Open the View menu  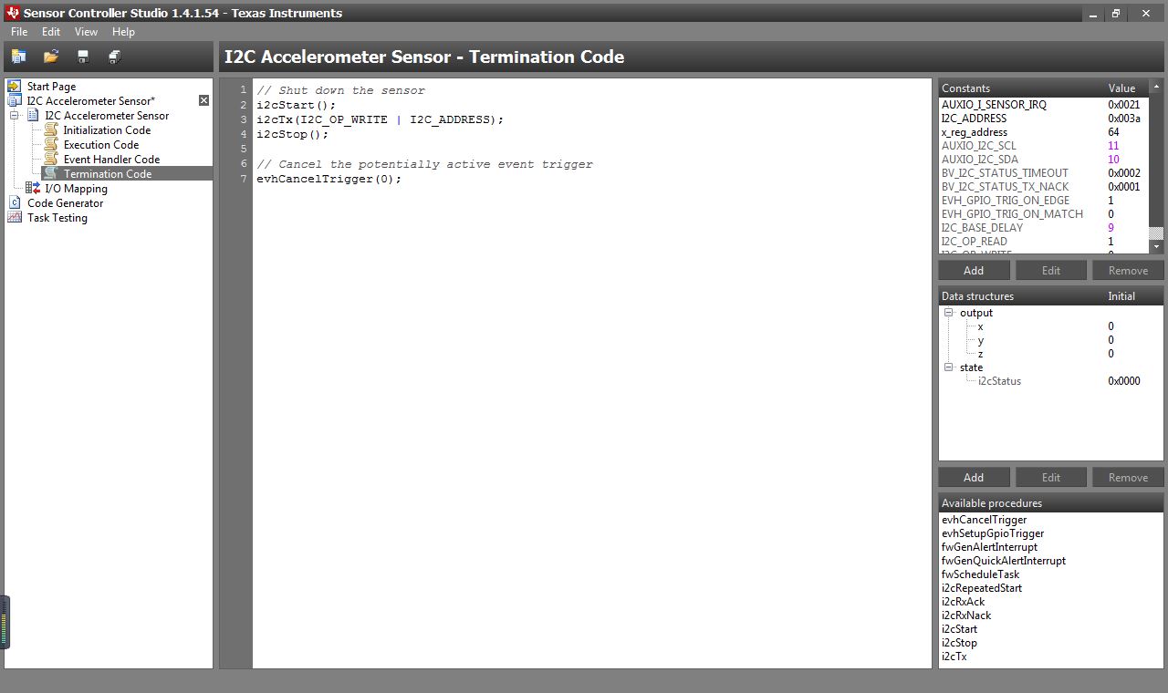point(86,32)
